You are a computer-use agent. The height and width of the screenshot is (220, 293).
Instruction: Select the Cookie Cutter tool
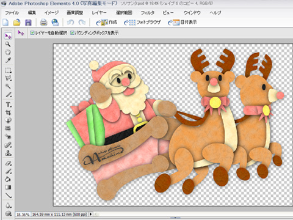[8, 120]
